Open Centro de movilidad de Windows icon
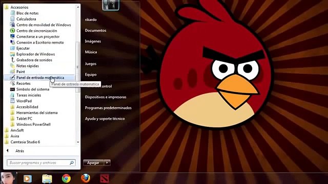Viewport: 328px width, 184px height. (x=12, y=25)
